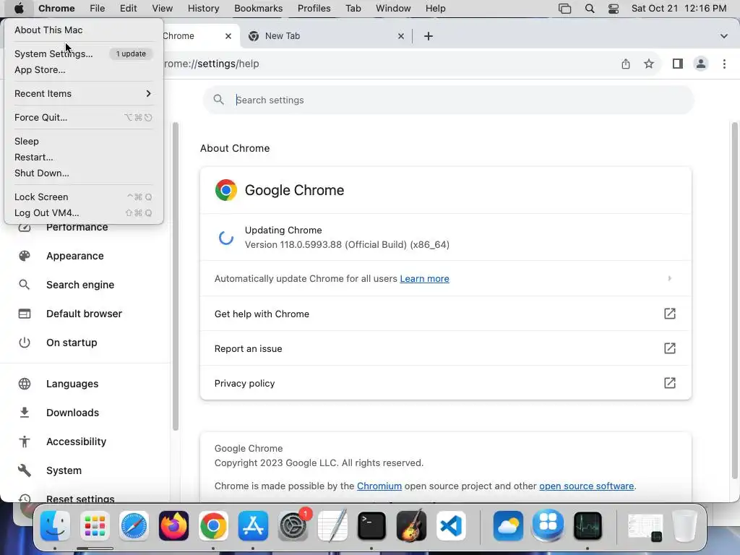740x555 pixels.
Task: Switch to the New Tab tab
Action: click(327, 36)
